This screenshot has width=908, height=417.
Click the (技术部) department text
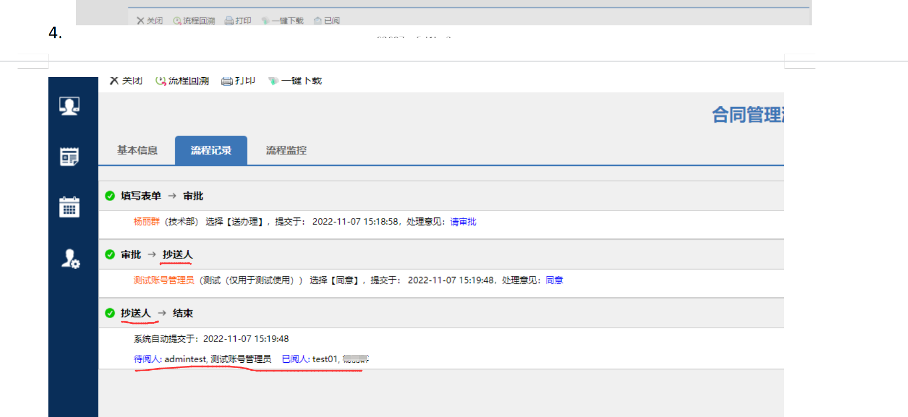pos(181,222)
